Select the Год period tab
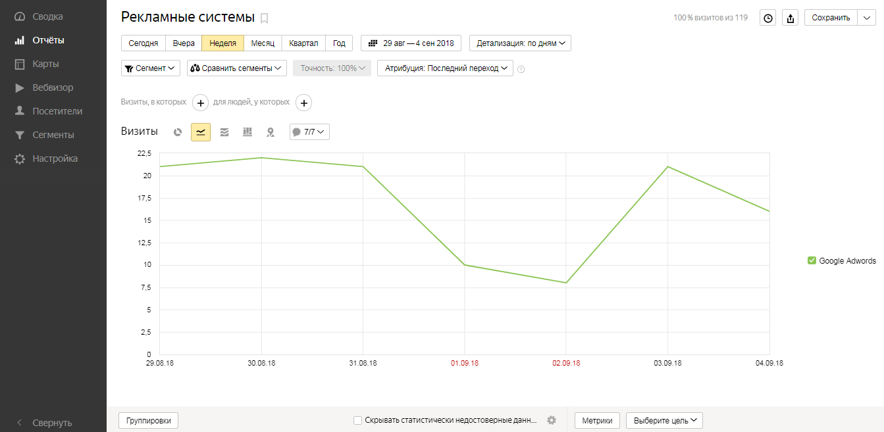The width and height of the screenshot is (884, 432). 339,43
